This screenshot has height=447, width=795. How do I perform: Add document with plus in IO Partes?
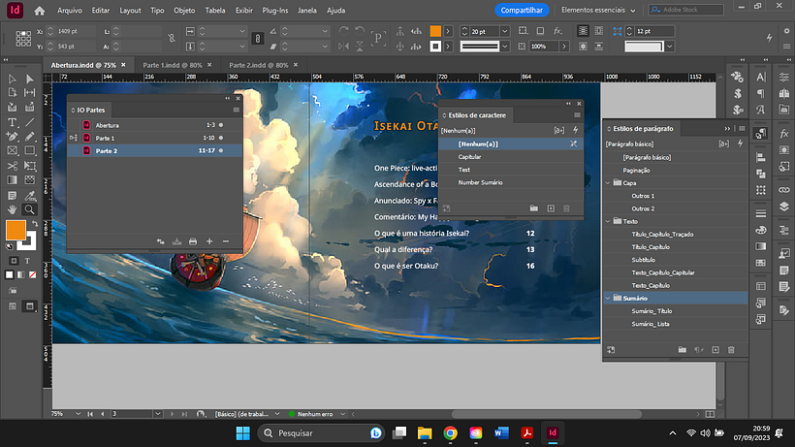209,241
